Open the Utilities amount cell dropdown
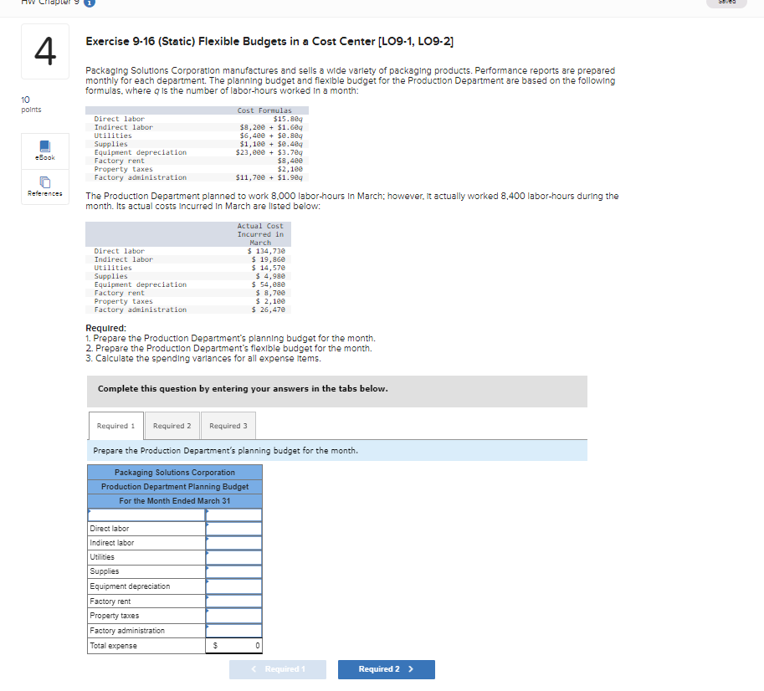 tap(233, 557)
